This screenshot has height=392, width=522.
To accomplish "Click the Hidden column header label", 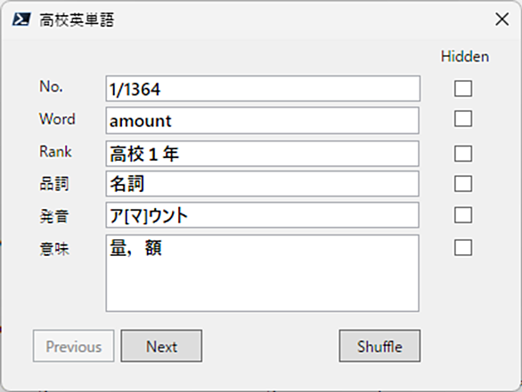I will tap(465, 57).
